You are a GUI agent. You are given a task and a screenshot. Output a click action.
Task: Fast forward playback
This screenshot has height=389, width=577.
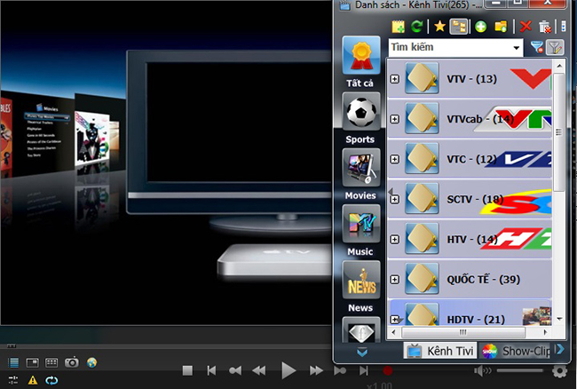316,370
